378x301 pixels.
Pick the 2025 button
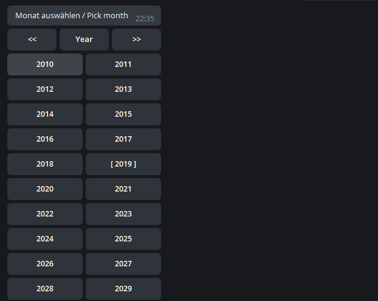[x=123, y=239]
